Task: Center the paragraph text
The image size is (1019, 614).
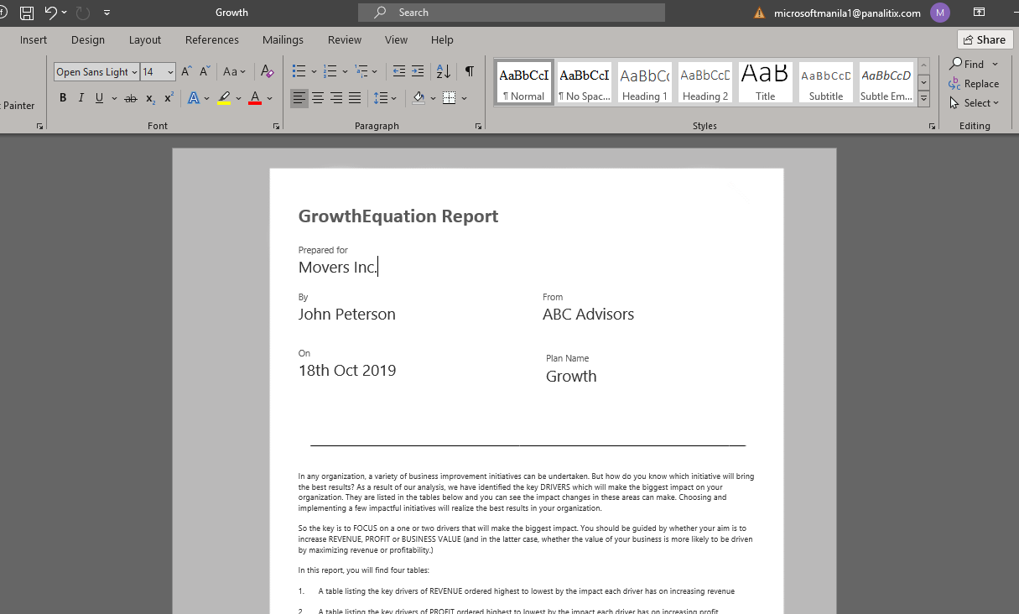Action: click(318, 98)
